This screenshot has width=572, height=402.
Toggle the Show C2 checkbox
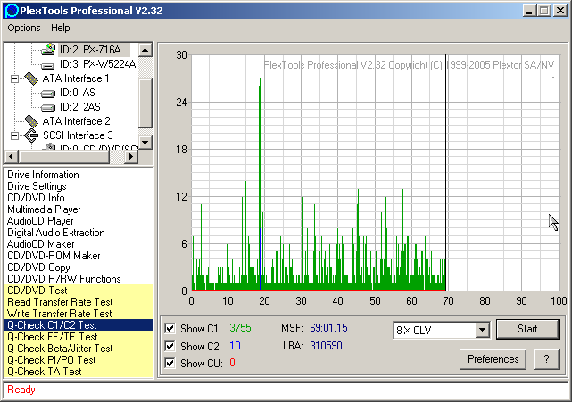[x=170, y=346]
